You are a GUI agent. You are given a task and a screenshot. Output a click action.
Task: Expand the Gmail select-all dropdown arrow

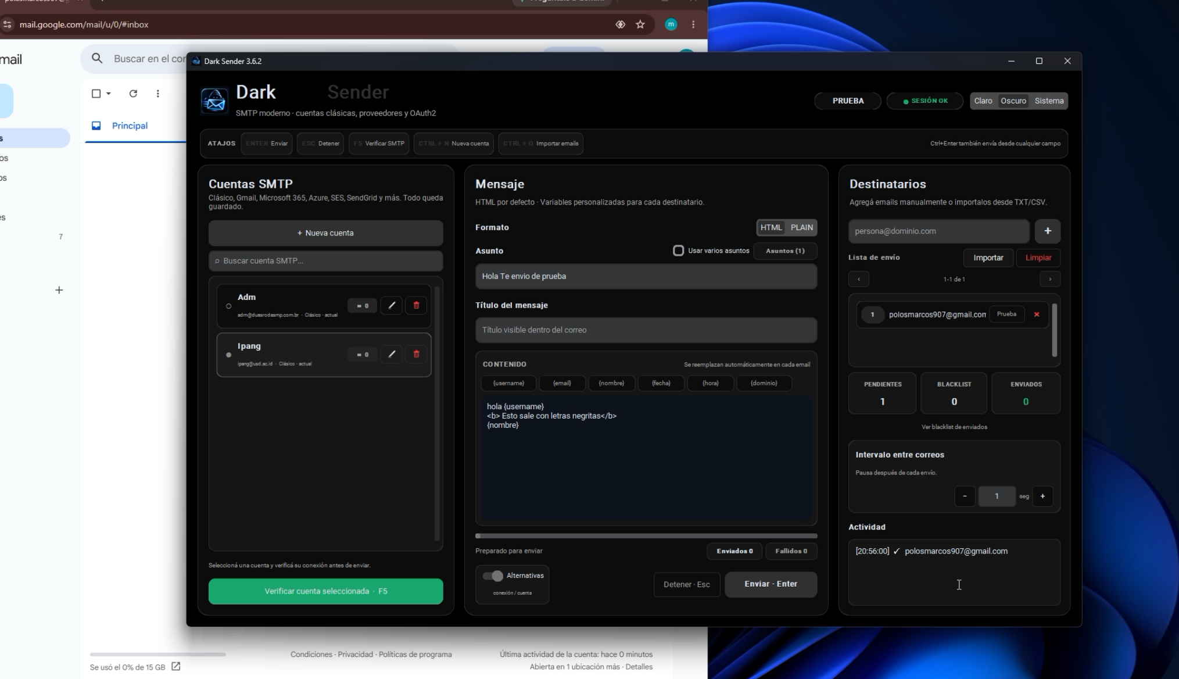pos(109,94)
